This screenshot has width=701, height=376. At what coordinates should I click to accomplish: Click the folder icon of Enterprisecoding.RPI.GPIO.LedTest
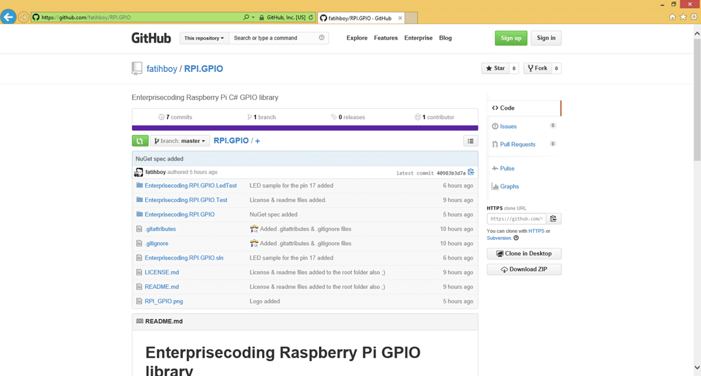click(x=140, y=185)
